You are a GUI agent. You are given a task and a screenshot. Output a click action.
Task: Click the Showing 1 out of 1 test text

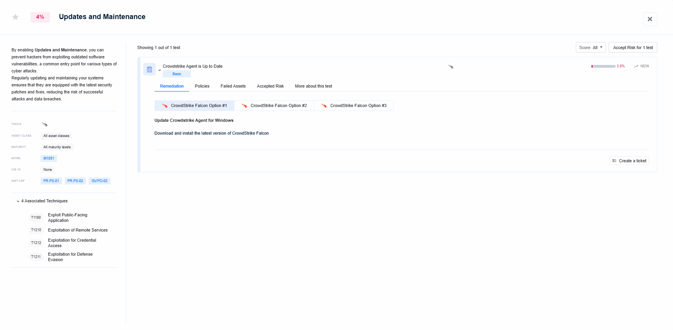click(x=158, y=47)
